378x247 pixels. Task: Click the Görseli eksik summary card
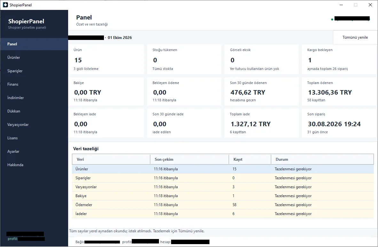(262, 59)
